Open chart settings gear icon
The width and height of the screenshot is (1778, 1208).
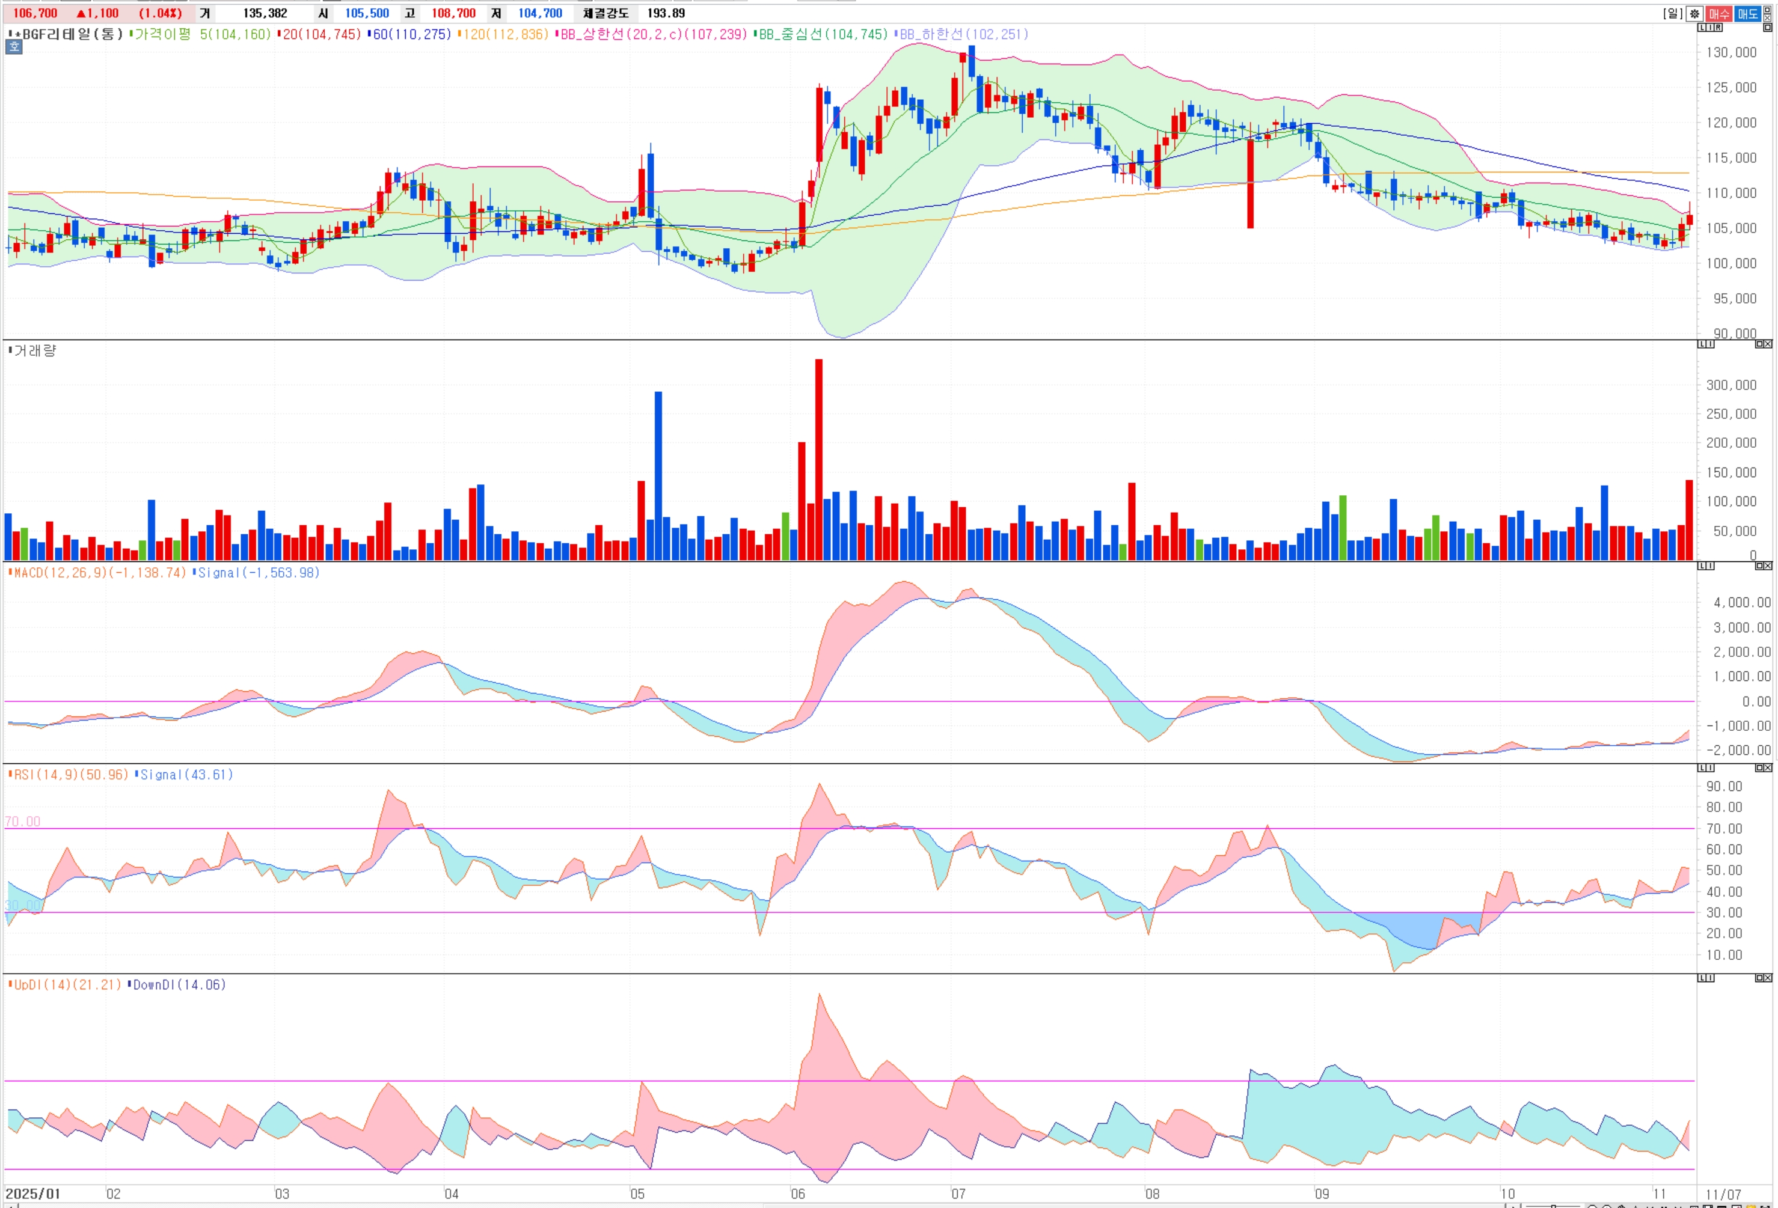(1694, 14)
